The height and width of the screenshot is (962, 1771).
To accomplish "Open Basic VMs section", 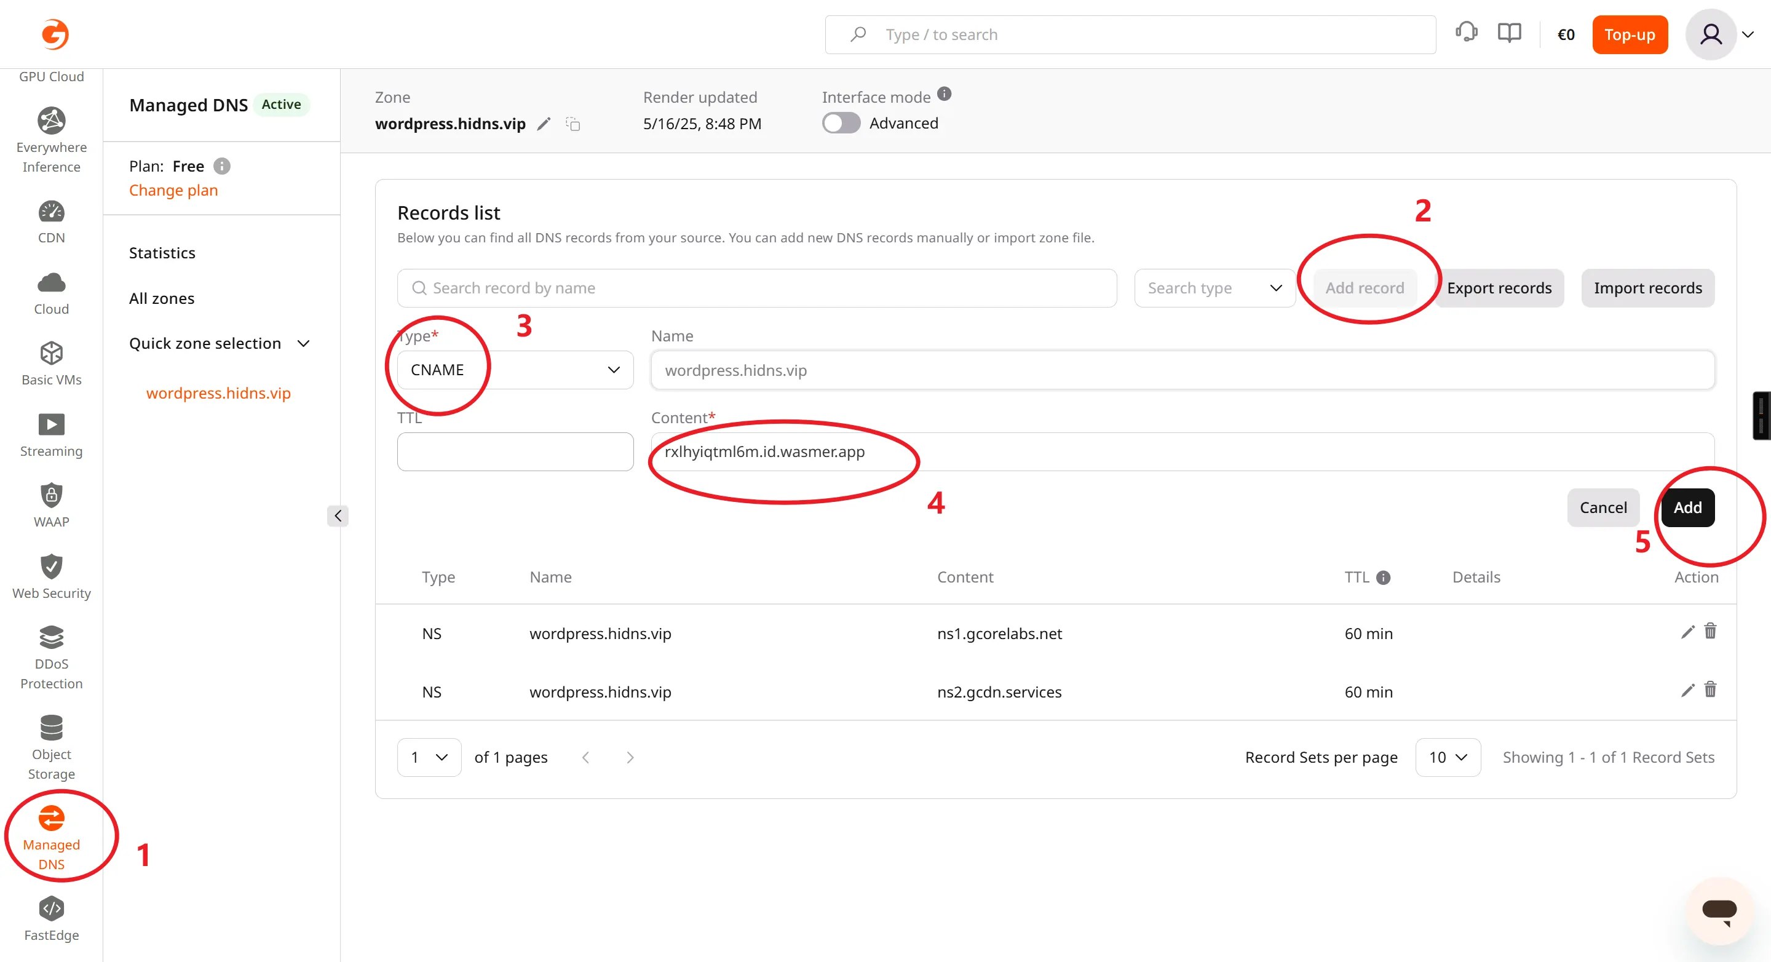I will coord(52,364).
